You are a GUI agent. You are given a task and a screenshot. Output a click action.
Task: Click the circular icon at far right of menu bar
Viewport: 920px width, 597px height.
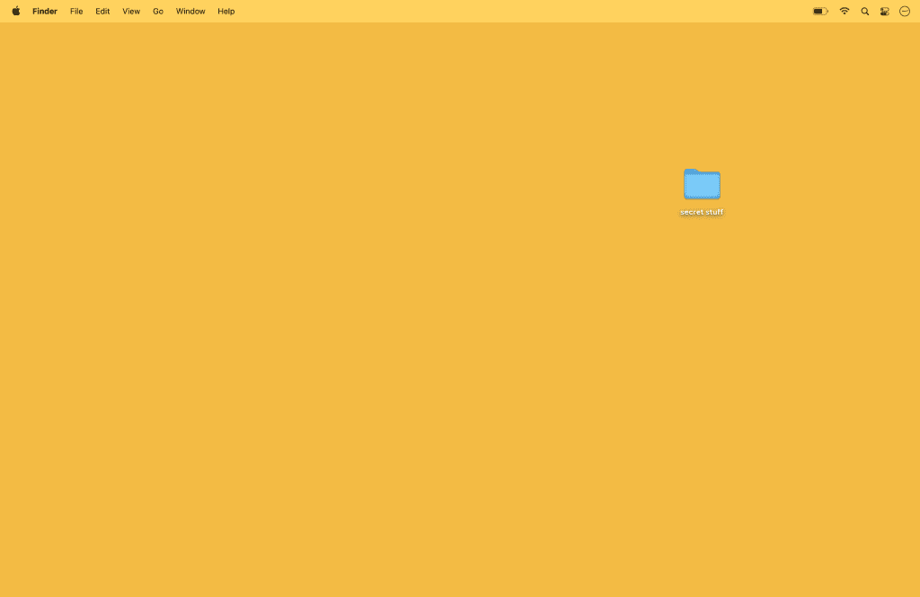(905, 12)
